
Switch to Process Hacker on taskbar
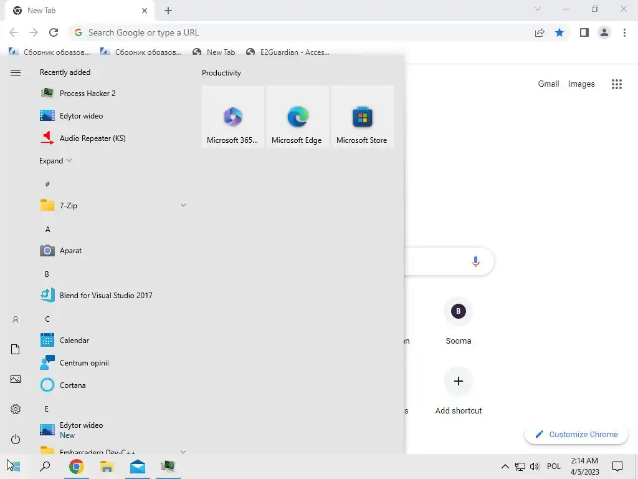tap(168, 466)
